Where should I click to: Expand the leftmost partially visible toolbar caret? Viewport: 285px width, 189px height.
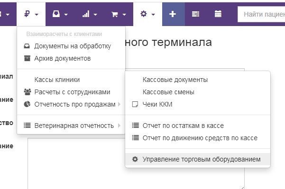pos(8,15)
